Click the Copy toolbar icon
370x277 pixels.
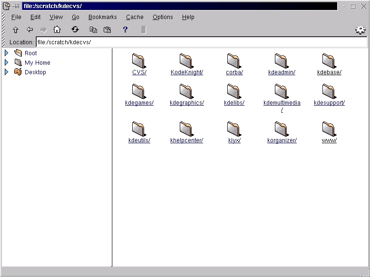pos(93,30)
